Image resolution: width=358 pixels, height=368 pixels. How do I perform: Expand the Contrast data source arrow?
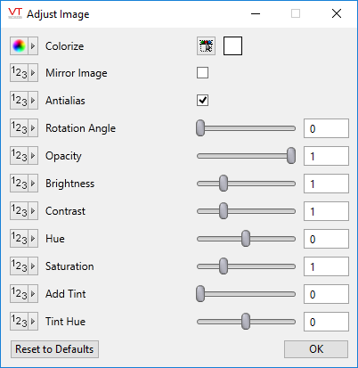[x=33, y=211]
